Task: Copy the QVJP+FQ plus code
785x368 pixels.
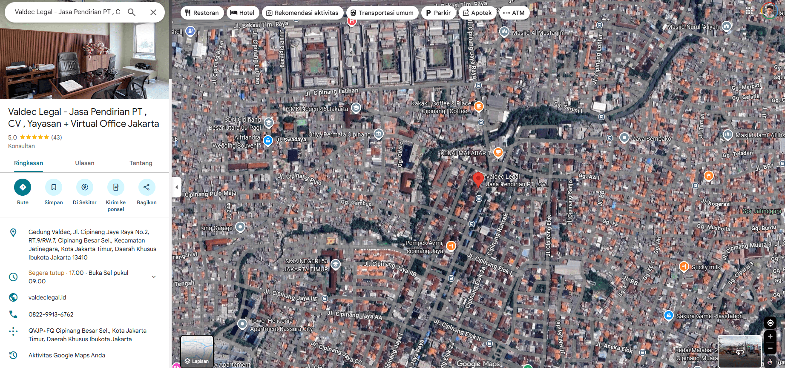Action: (87, 335)
